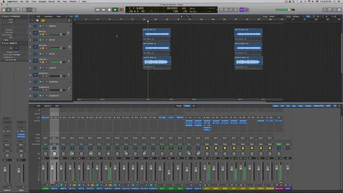
Task: Switch mixer to Single view
Action: (179, 106)
